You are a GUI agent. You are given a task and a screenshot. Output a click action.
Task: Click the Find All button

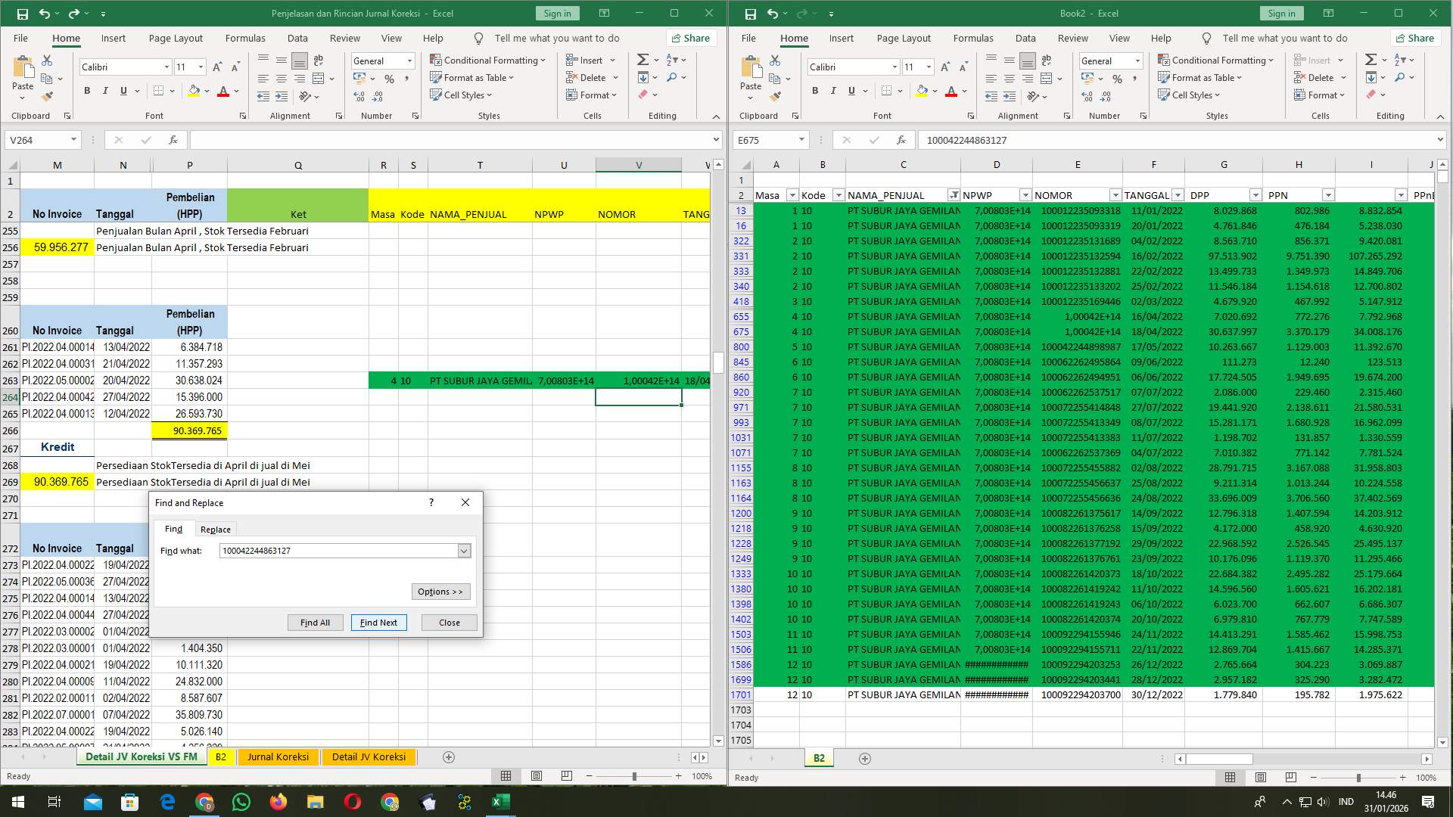(315, 623)
